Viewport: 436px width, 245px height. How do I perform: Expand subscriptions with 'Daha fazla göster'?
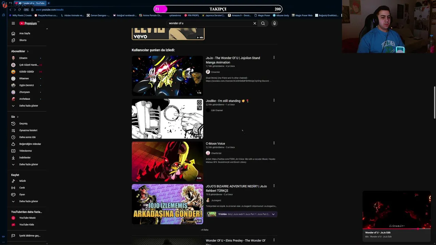(27, 106)
